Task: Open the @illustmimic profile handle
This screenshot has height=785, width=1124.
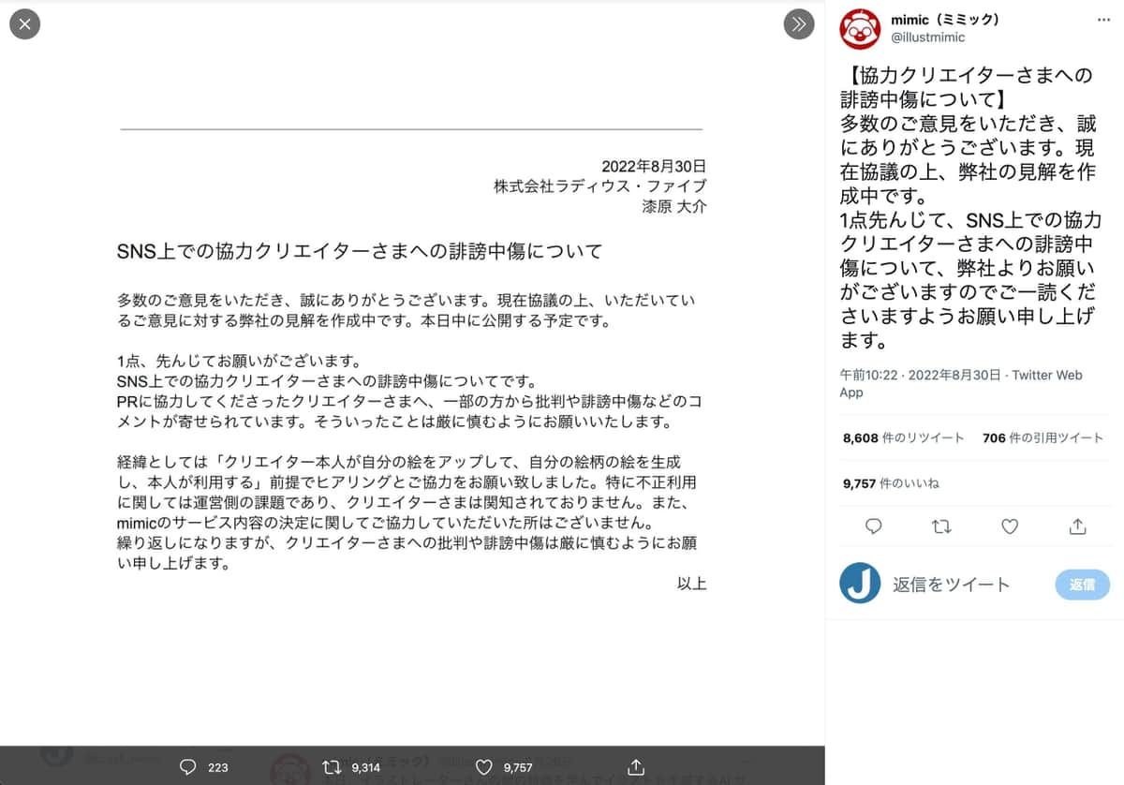Action: (x=927, y=37)
